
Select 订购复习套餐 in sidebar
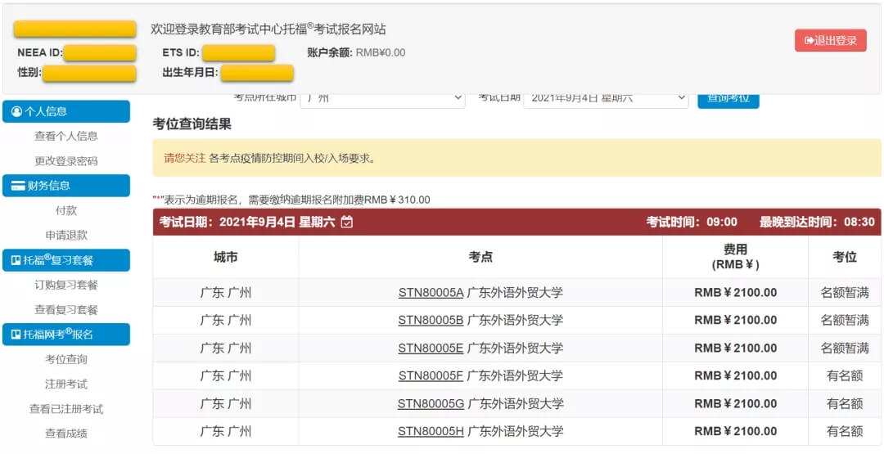click(66, 285)
